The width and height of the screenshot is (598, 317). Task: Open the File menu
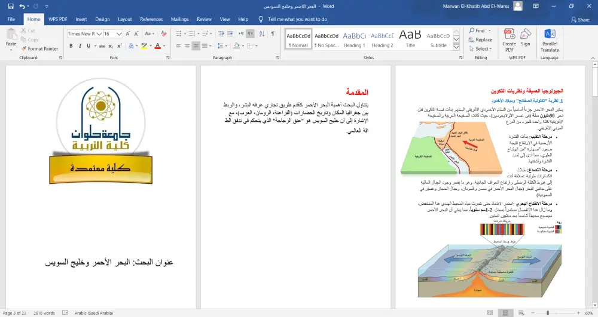pos(11,19)
